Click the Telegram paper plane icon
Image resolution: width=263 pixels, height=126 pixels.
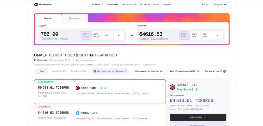225,5
